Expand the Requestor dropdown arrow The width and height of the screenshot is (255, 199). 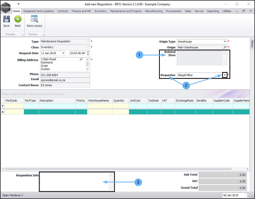225,75
